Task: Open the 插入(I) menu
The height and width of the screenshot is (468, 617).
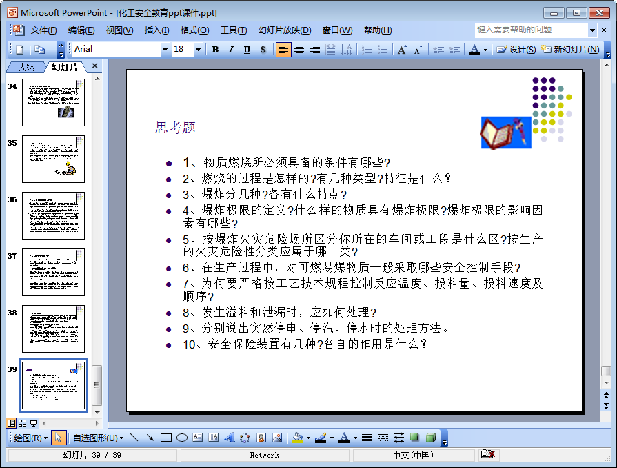Action: 156,30
